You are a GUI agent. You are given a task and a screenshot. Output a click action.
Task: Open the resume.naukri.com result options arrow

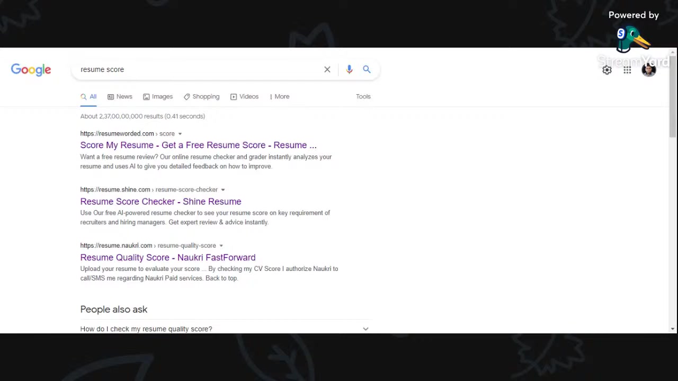click(x=221, y=246)
